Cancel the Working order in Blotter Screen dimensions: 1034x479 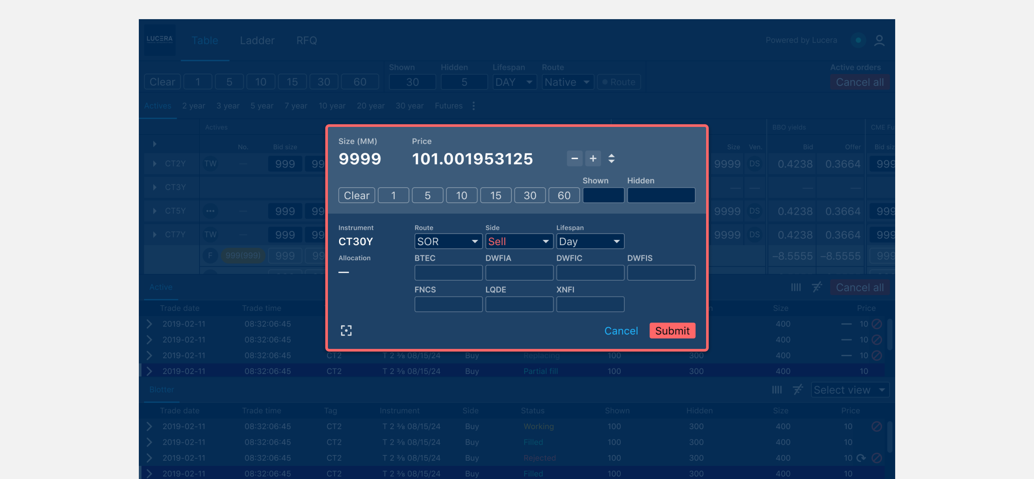(876, 426)
